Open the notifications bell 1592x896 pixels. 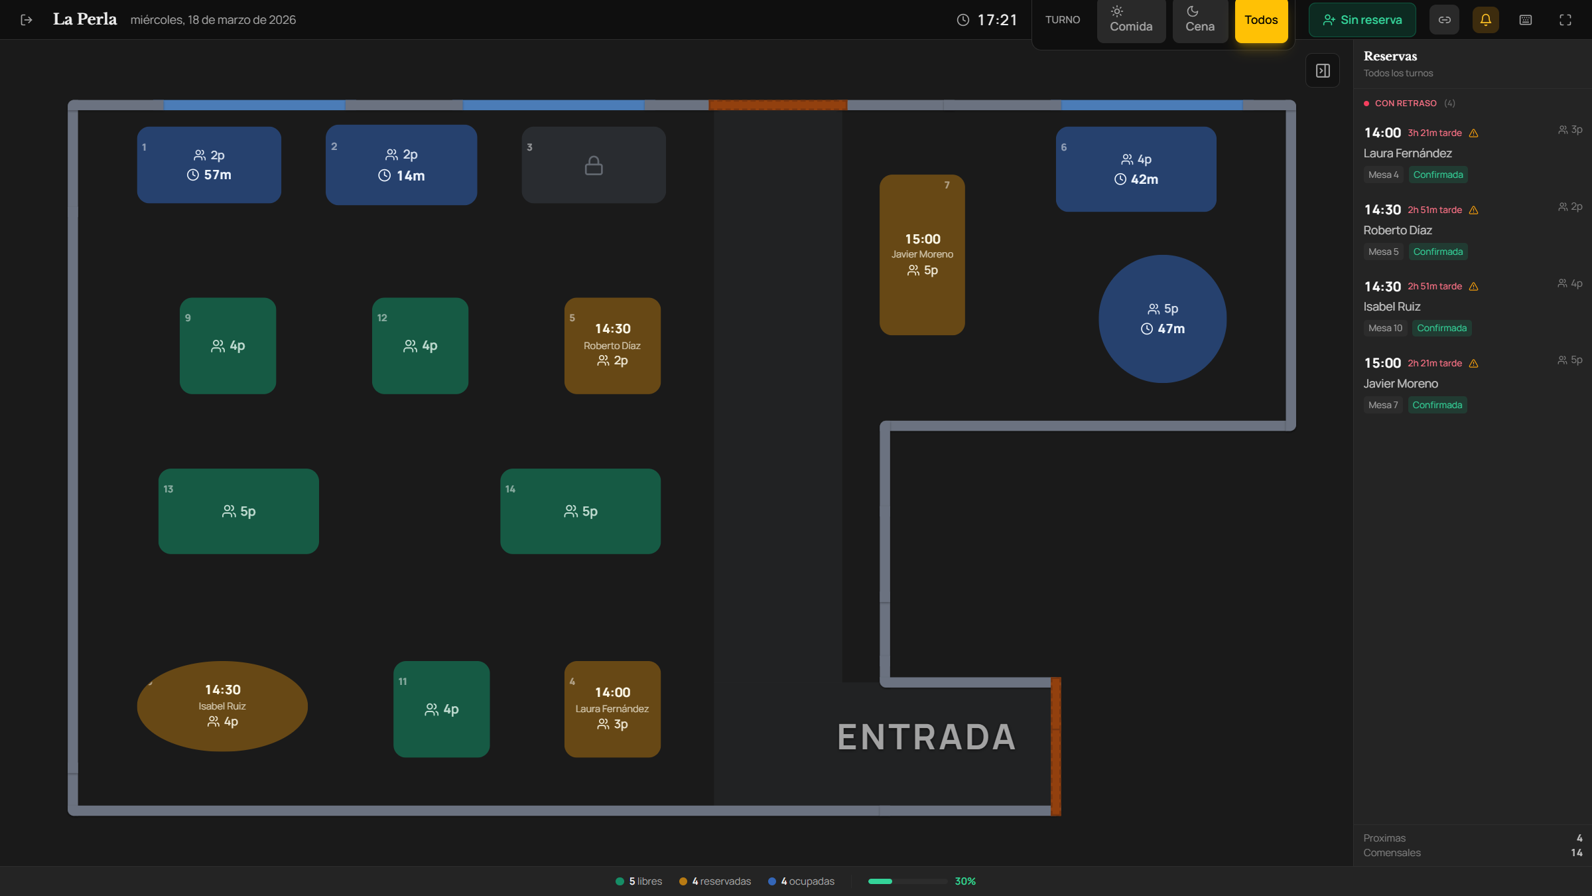click(x=1485, y=20)
